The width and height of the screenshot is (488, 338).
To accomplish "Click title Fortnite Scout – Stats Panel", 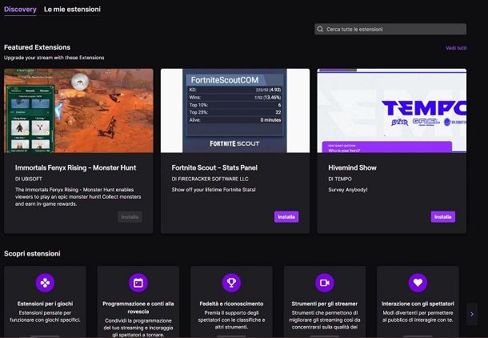I will click(x=214, y=167).
